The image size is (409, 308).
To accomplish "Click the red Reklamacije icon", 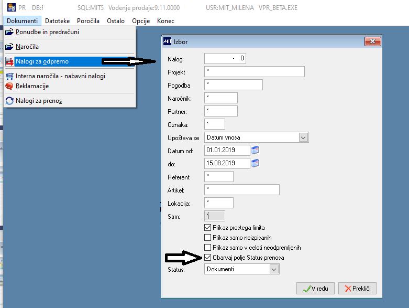I will coord(9,86).
